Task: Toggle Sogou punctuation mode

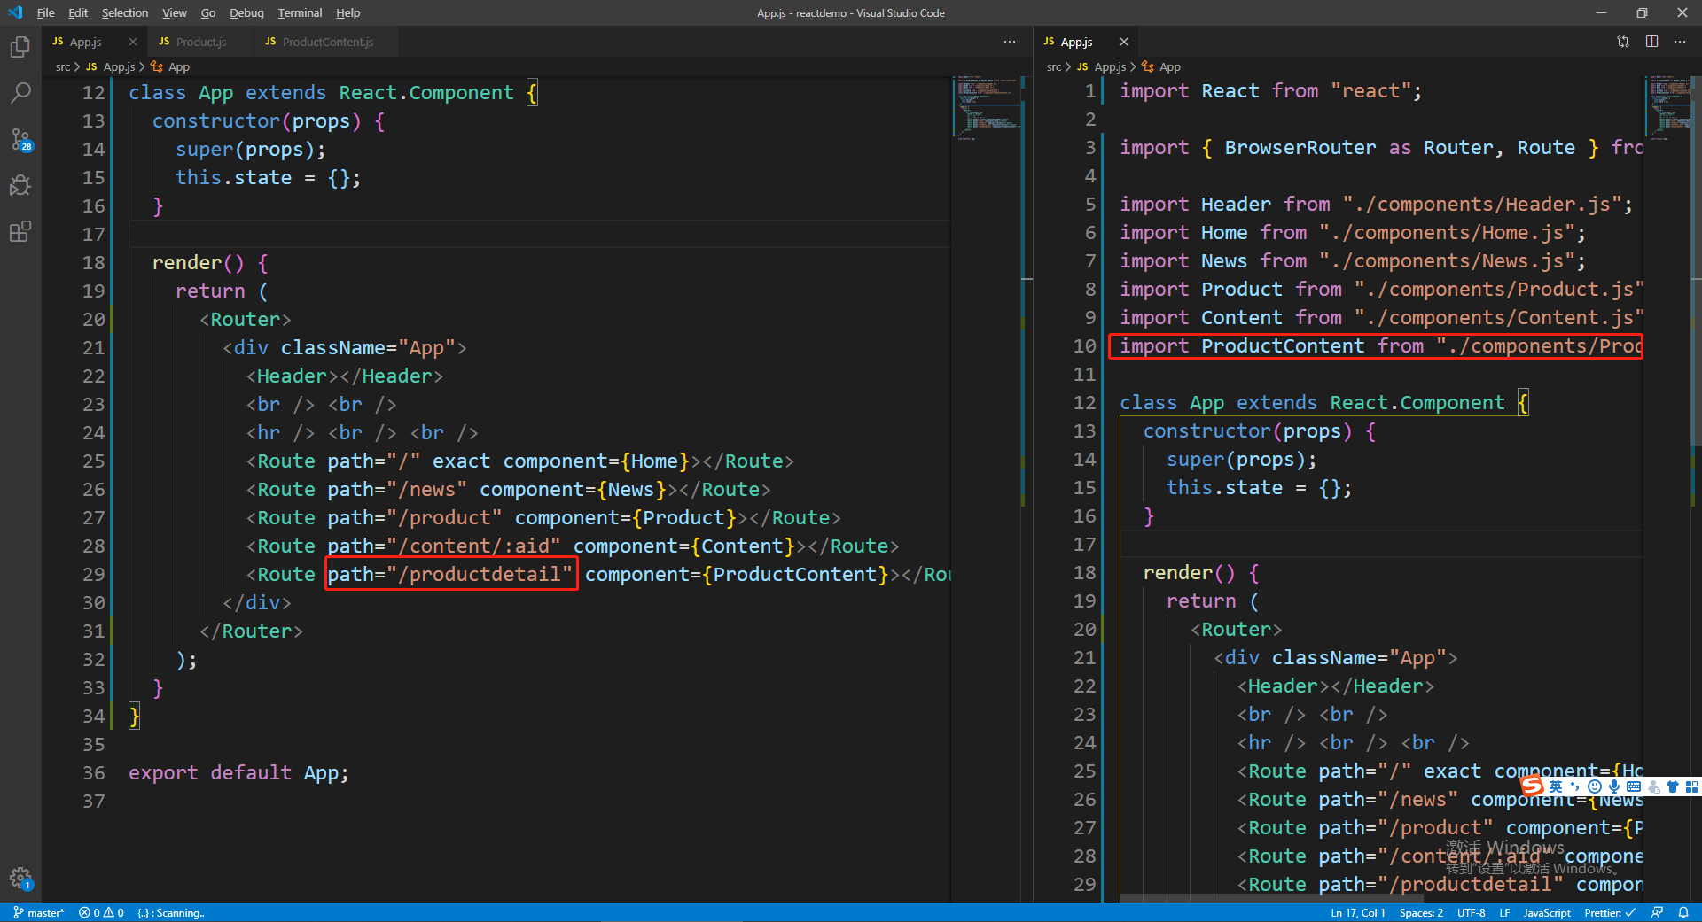Action: click(1575, 786)
